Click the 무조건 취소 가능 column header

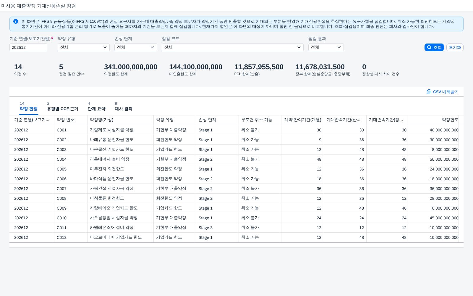[260, 120]
